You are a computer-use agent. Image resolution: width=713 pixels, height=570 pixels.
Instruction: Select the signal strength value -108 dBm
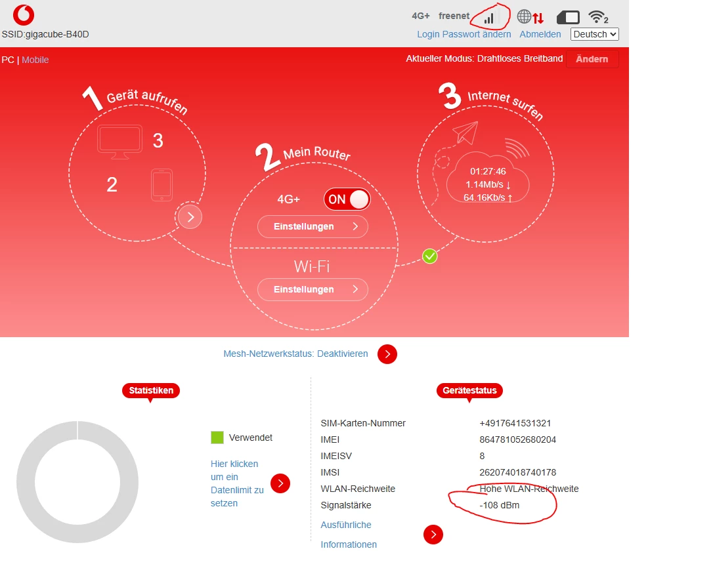point(499,505)
